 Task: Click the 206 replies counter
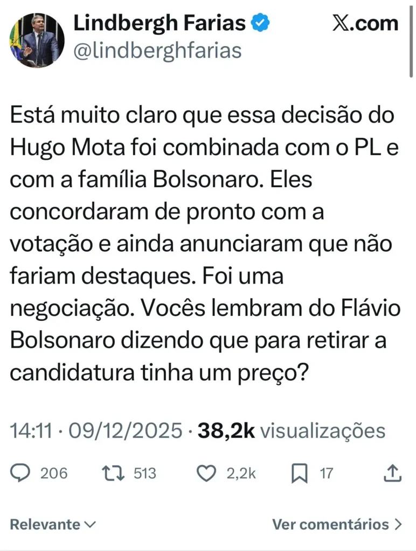coord(54,473)
